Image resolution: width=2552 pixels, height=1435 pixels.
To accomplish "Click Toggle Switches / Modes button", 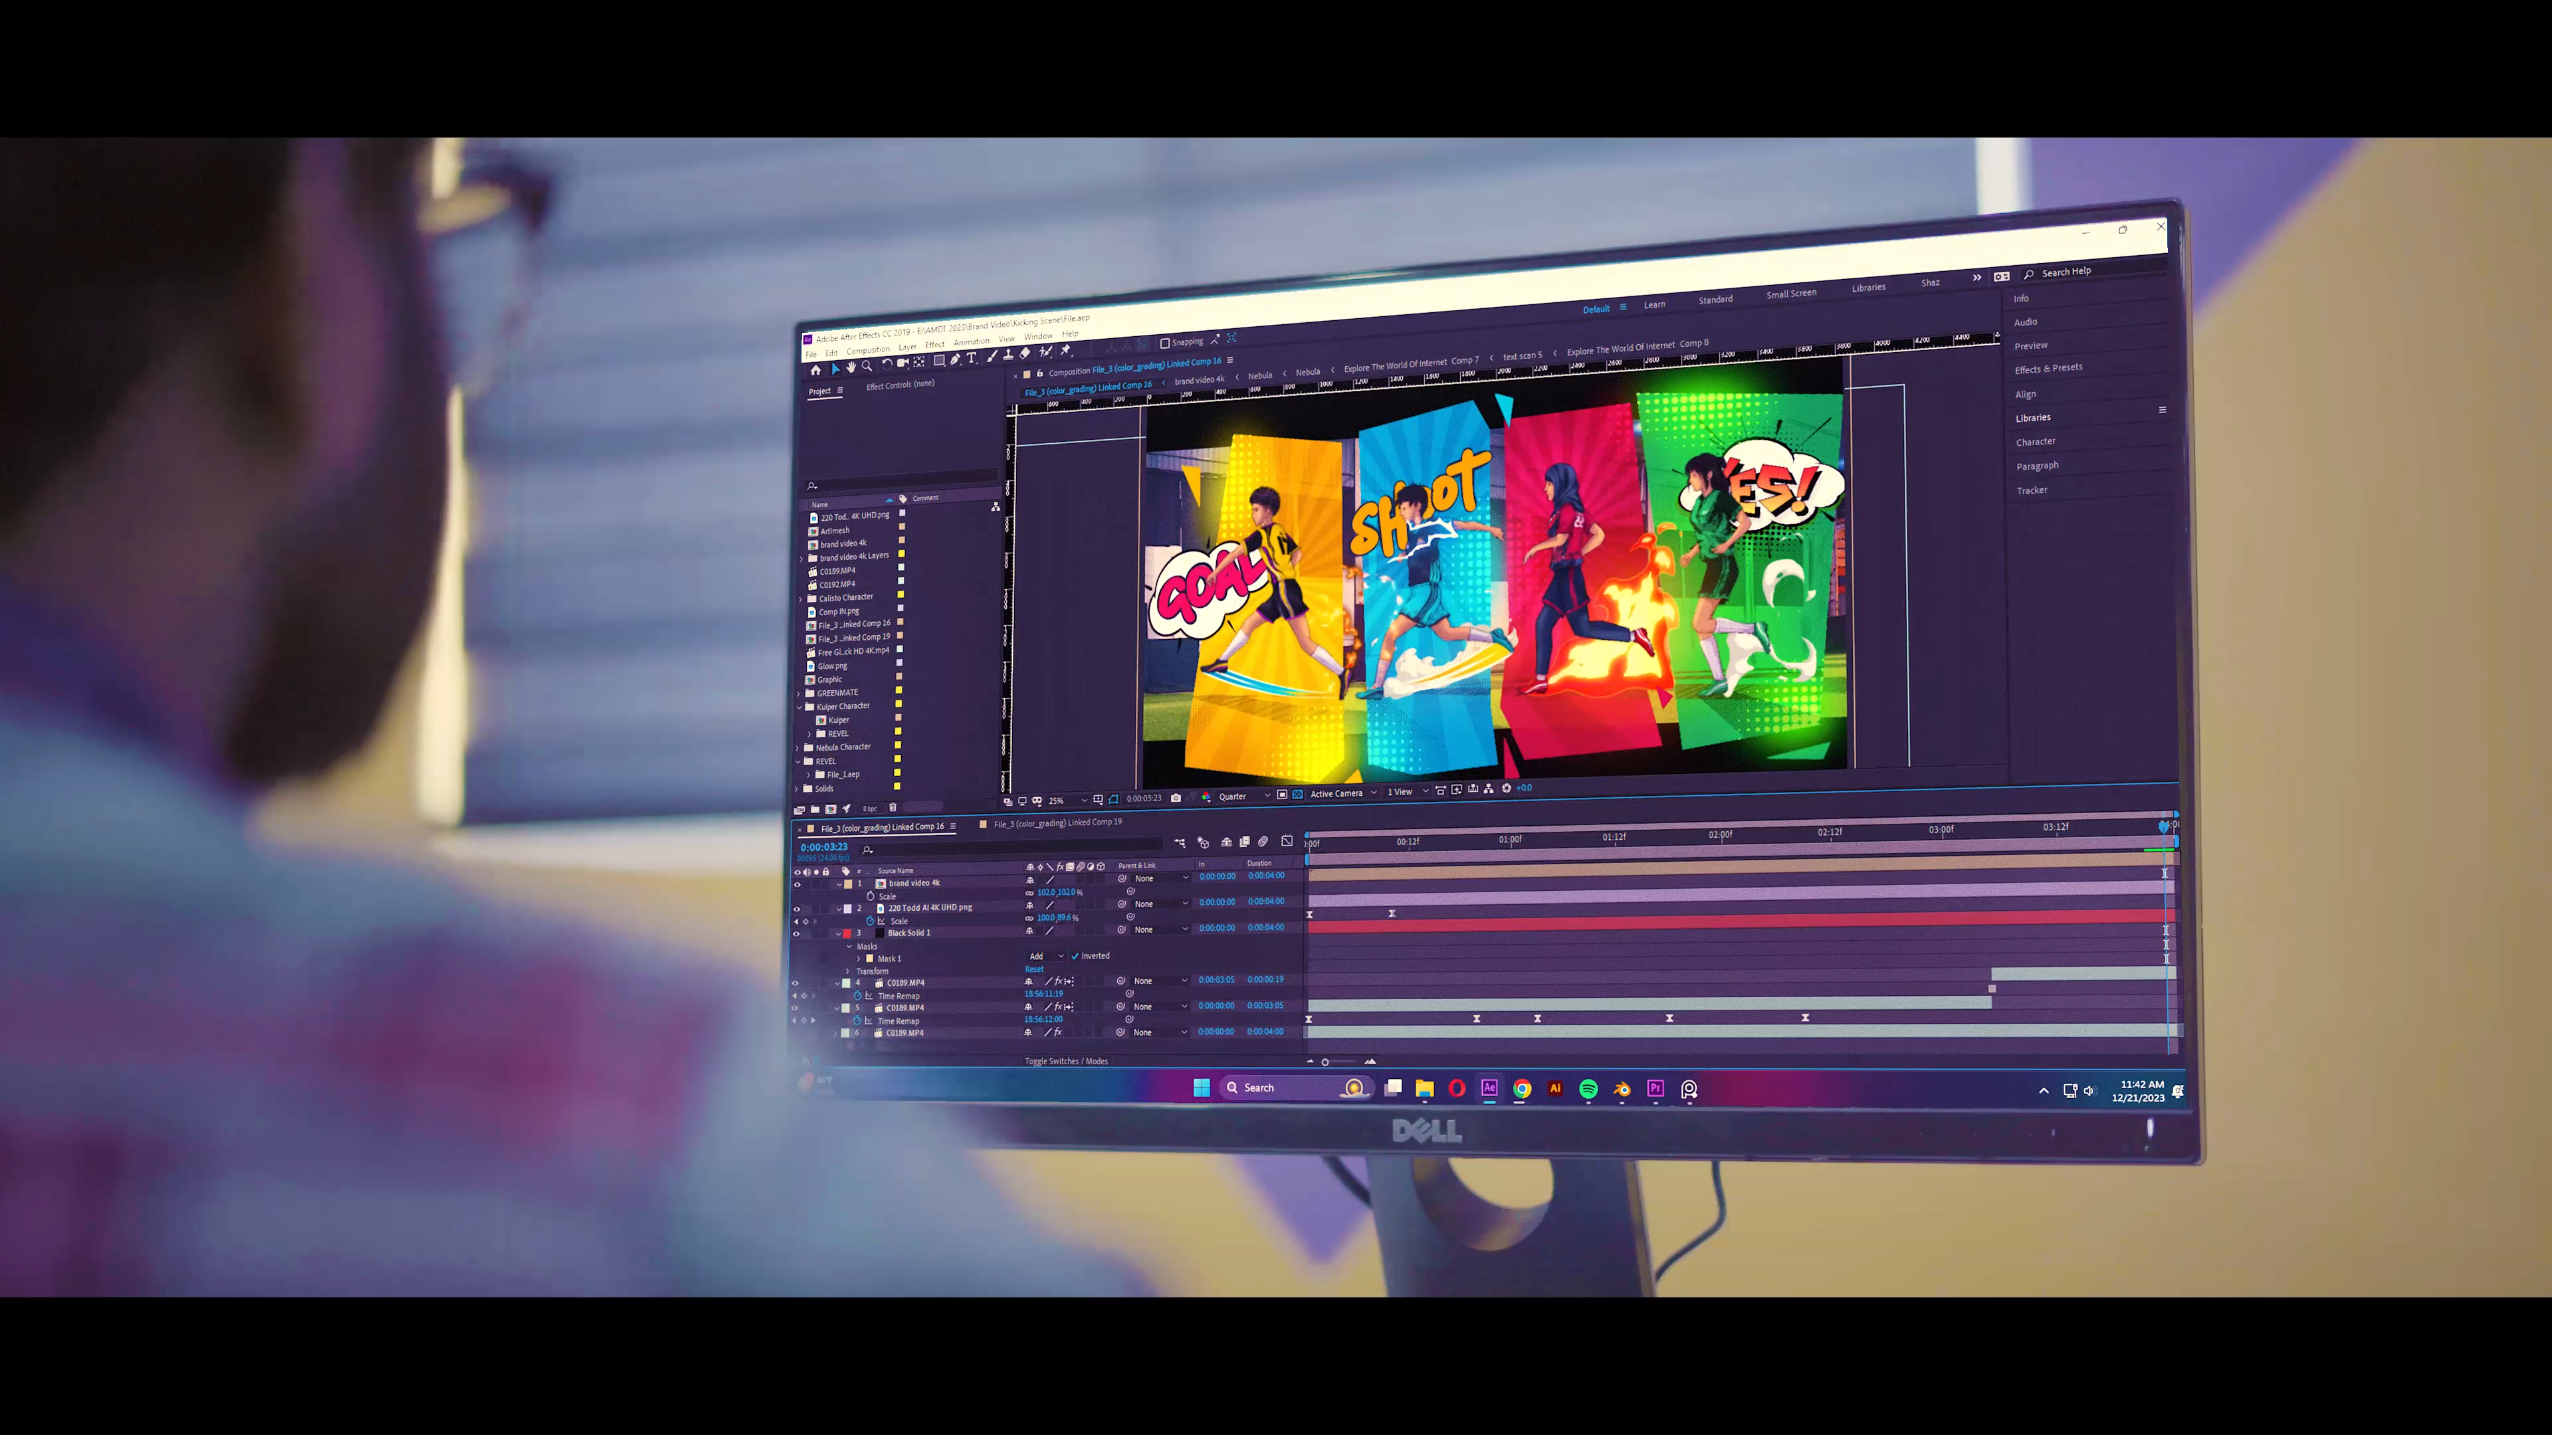I will (1066, 1061).
